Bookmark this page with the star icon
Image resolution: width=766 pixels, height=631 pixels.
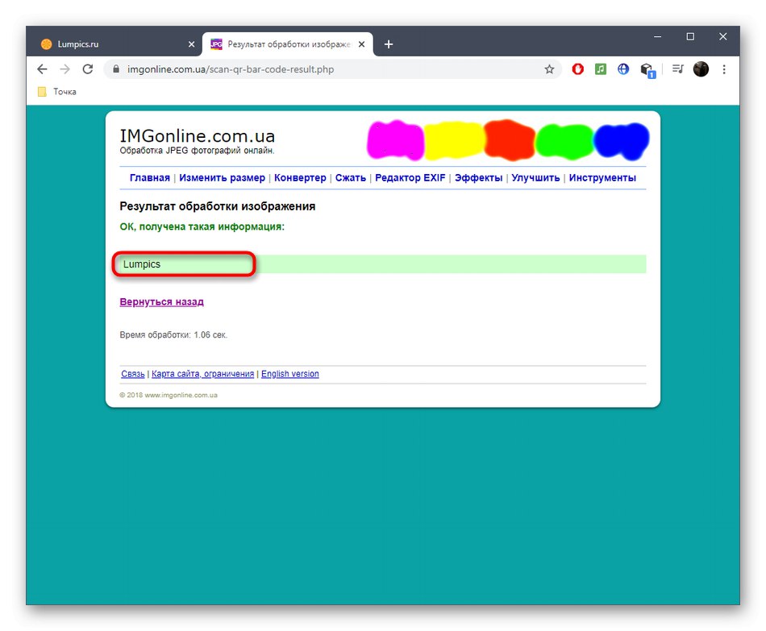(x=549, y=69)
